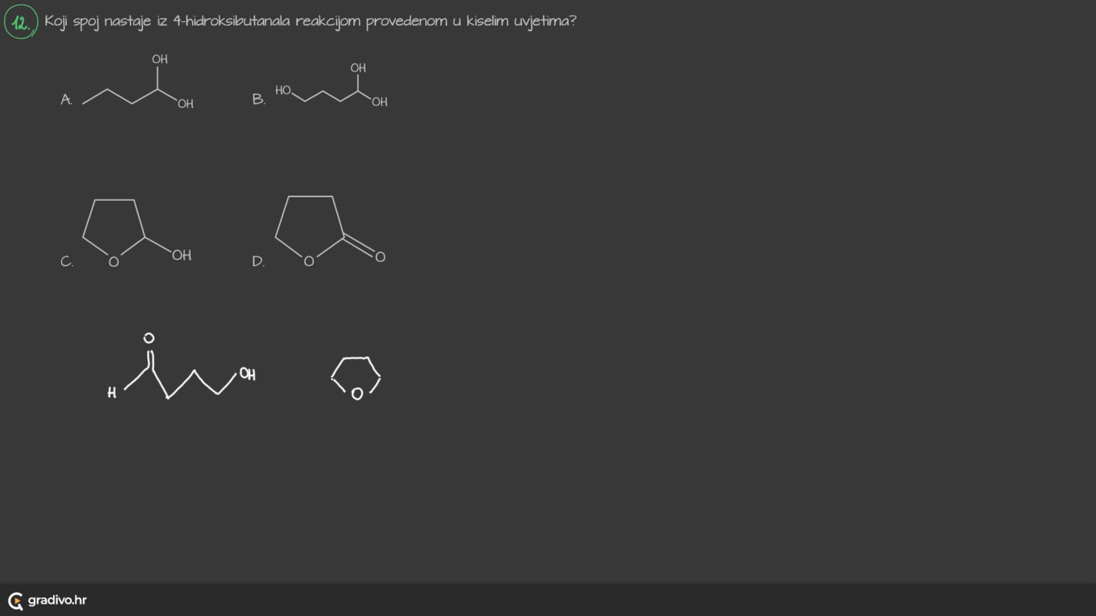Viewport: 1096px width, 616px height.
Task: Click the butane-1,1-diol structure in option A
Action: [138, 82]
